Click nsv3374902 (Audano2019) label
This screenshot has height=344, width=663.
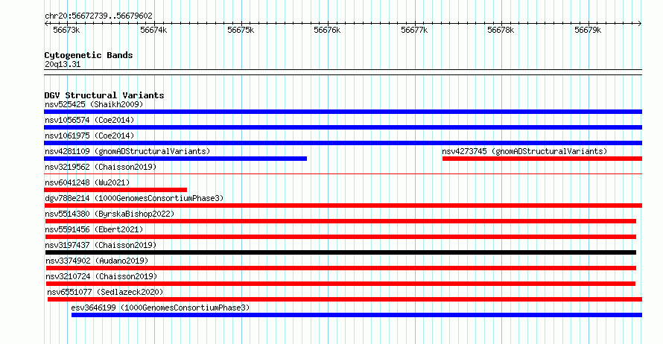point(98,261)
